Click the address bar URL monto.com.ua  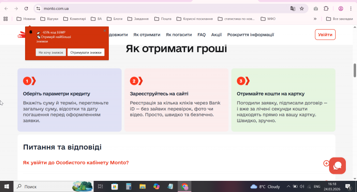[56, 9]
